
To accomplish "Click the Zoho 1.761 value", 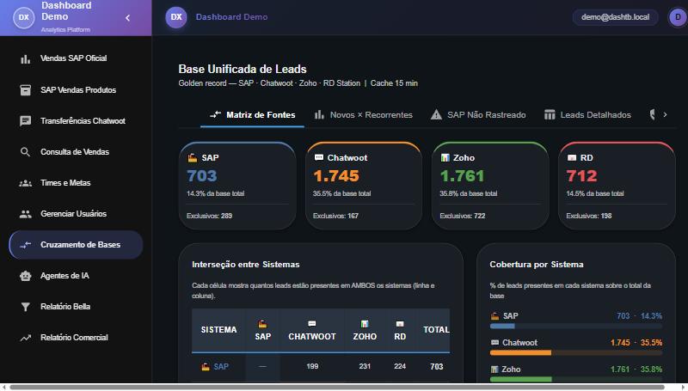I will point(462,176).
